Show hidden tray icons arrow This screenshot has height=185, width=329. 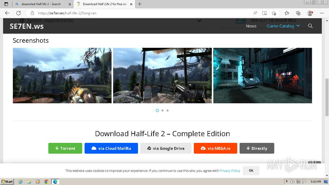pyautogui.click(x=287, y=182)
